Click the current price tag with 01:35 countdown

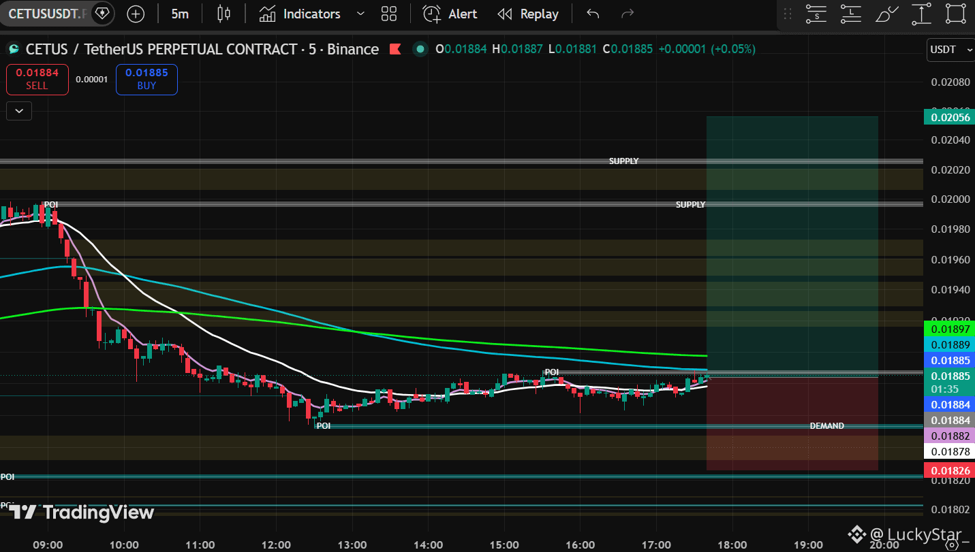949,383
